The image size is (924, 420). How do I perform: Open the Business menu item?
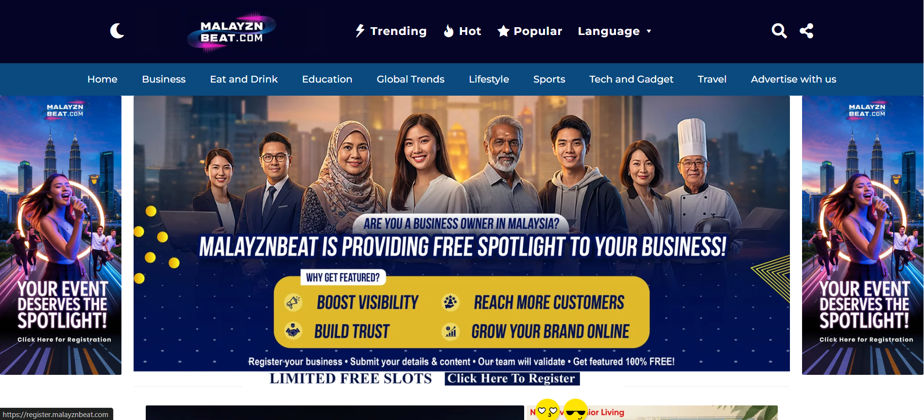164,79
